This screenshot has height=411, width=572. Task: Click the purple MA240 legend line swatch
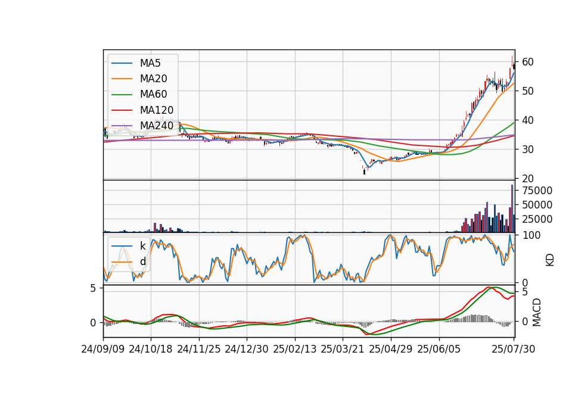coord(122,126)
